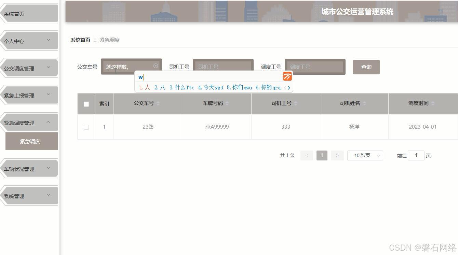Select all rows header checkbox
458x255 pixels.
(86, 104)
